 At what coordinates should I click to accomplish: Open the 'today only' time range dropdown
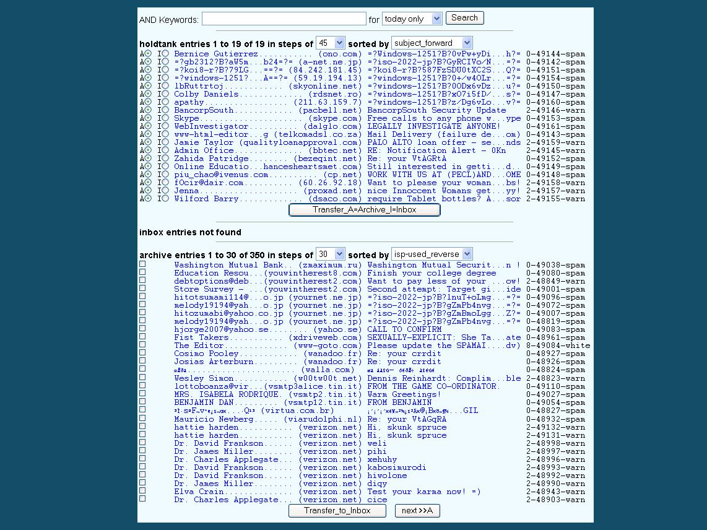[x=412, y=19]
